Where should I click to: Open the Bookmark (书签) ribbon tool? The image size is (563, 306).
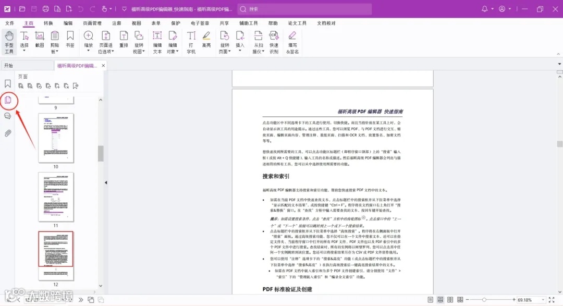tap(70, 40)
